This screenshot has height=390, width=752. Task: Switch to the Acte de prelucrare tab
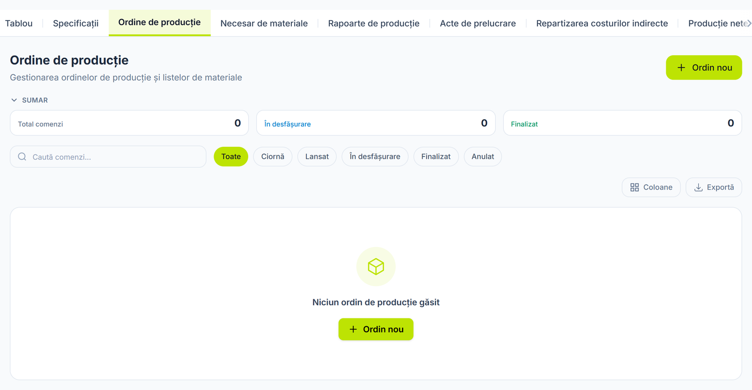(478, 23)
